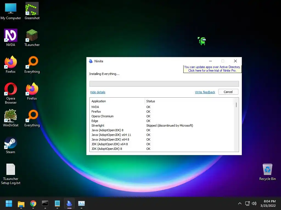Select the NVDA desktop shortcut
Image resolution: width=281 pixels, height=210 pixels.
tap(11, 38)
